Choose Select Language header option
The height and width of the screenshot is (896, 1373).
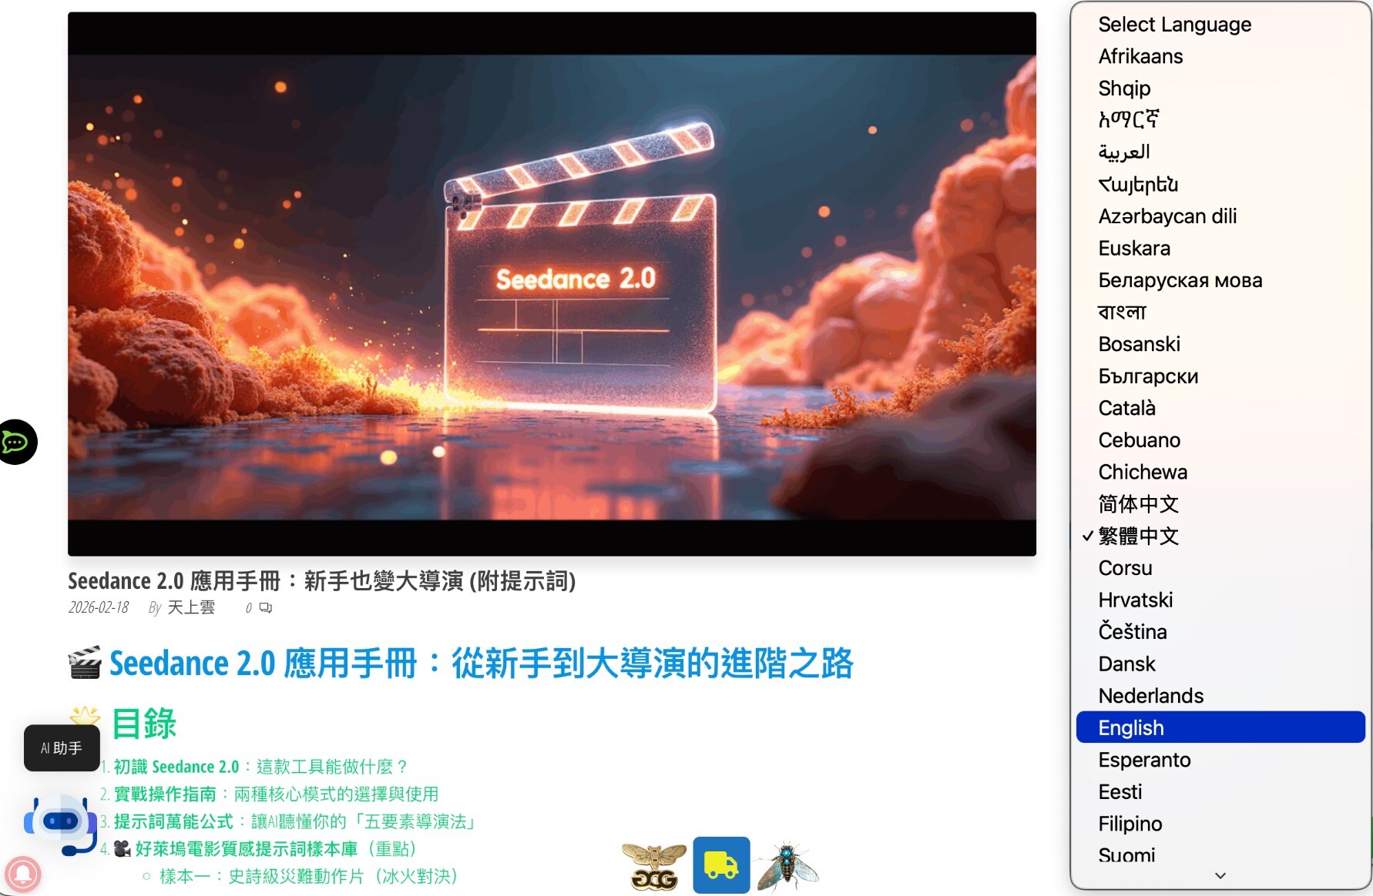pyautogui.click(x=1174, y=25)
